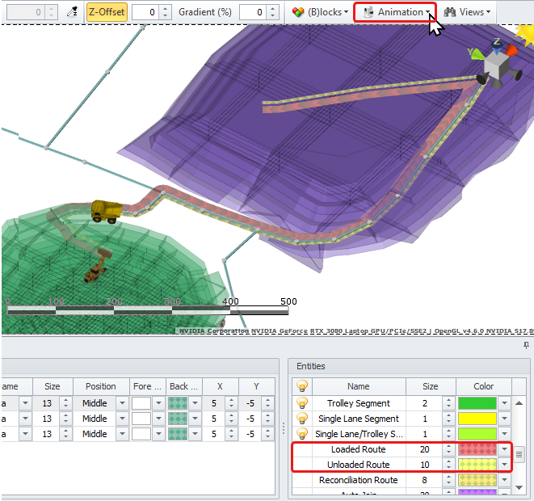Screen dimensions: 534x501
Task: Toggle Trolley Segment visibility lightbulb
Action: click(303, 403)
